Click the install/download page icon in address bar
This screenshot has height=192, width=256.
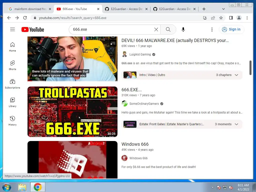click(x=205, y=18)
